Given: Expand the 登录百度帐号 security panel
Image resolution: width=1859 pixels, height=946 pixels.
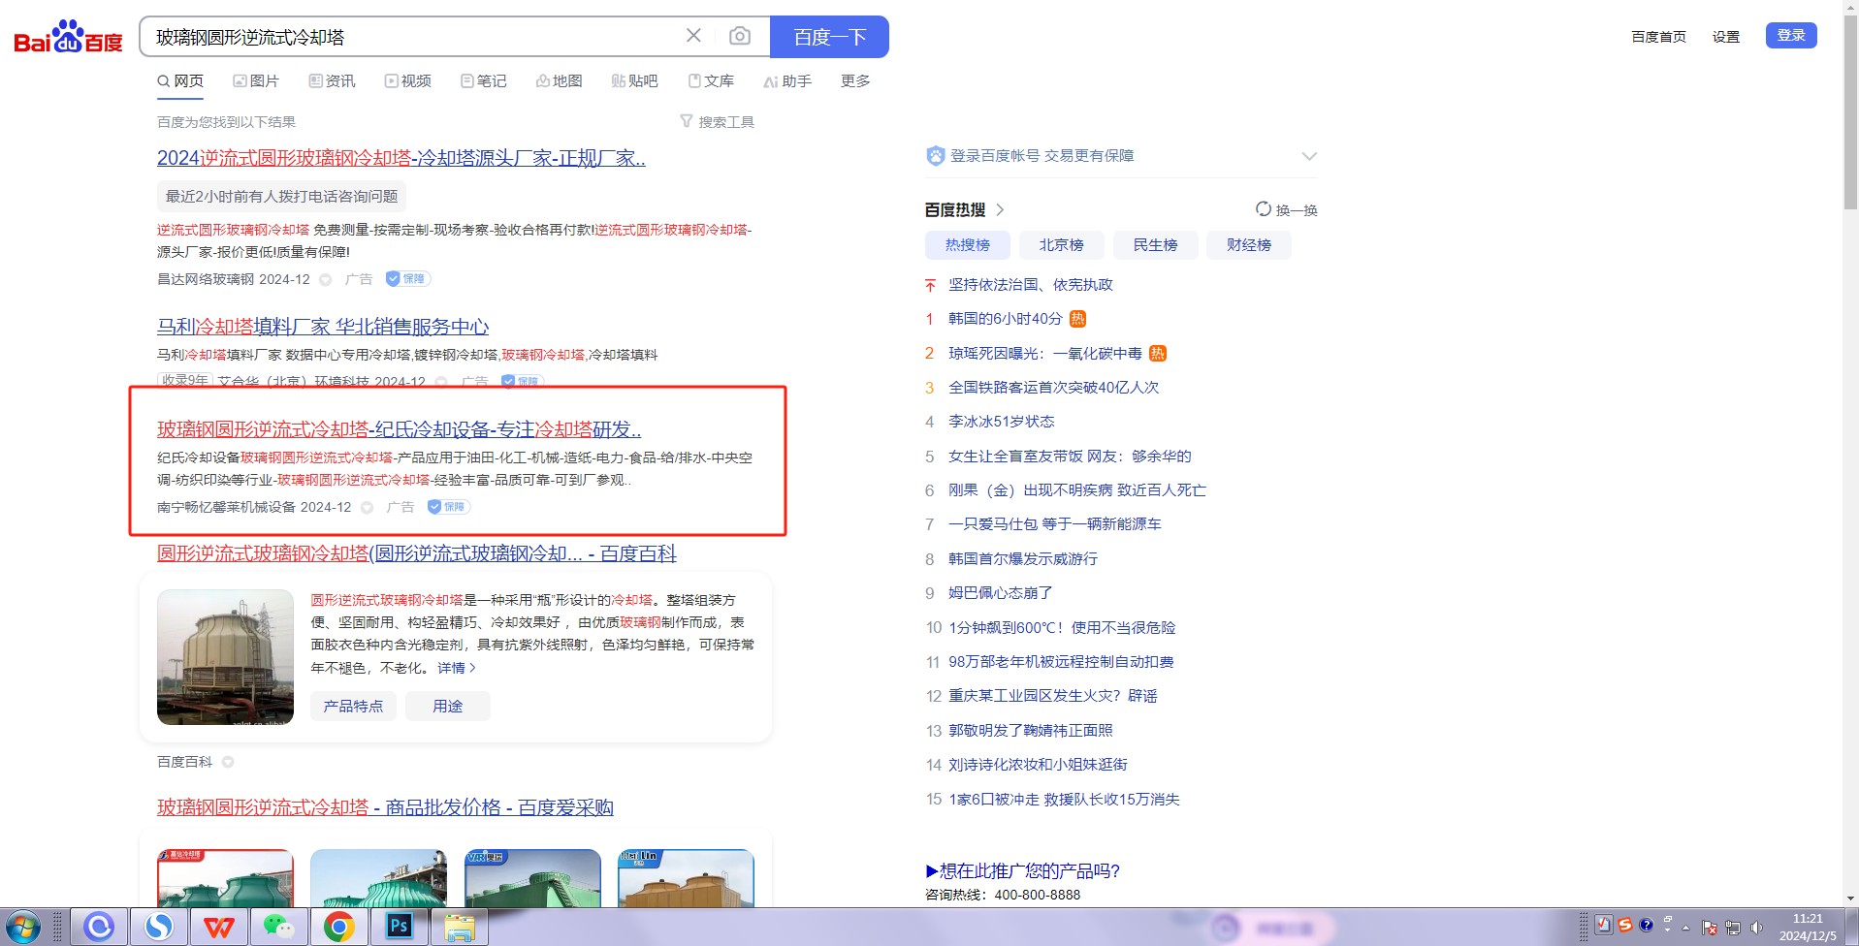Looking at the screenshot, I should 1308,156.
